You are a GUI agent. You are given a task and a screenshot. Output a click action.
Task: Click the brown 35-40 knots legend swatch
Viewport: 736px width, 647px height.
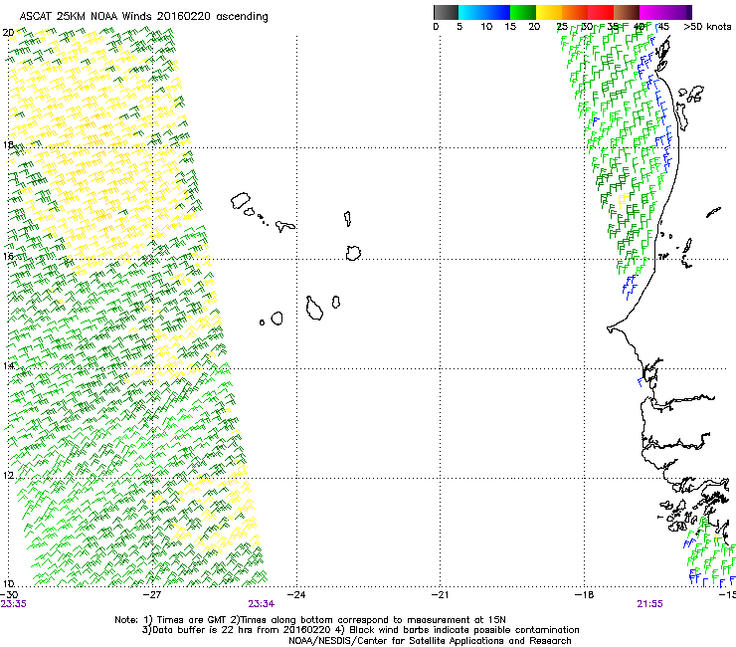click(627, 12)
